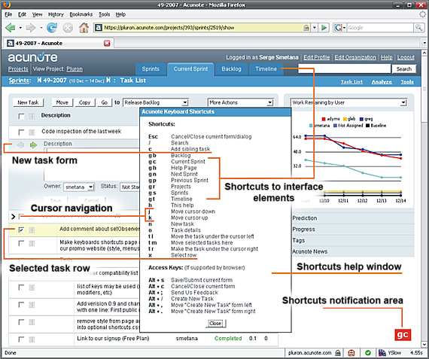
Task: Click the green Go arrow beside address bar
Action: tap(324, 28)
